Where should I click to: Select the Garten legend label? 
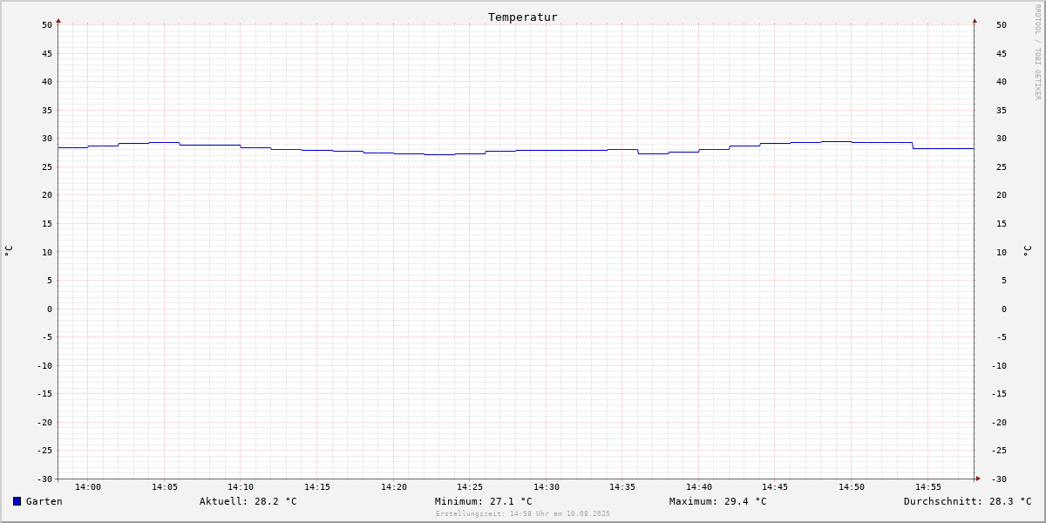(x=44, y=501)
